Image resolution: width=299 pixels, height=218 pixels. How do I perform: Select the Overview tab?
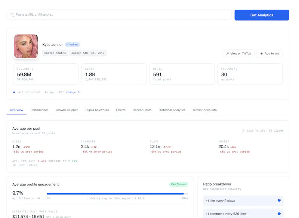pyautogui.click(x=16, y=110)
